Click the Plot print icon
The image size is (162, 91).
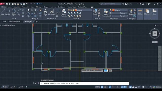pos(24,4)
